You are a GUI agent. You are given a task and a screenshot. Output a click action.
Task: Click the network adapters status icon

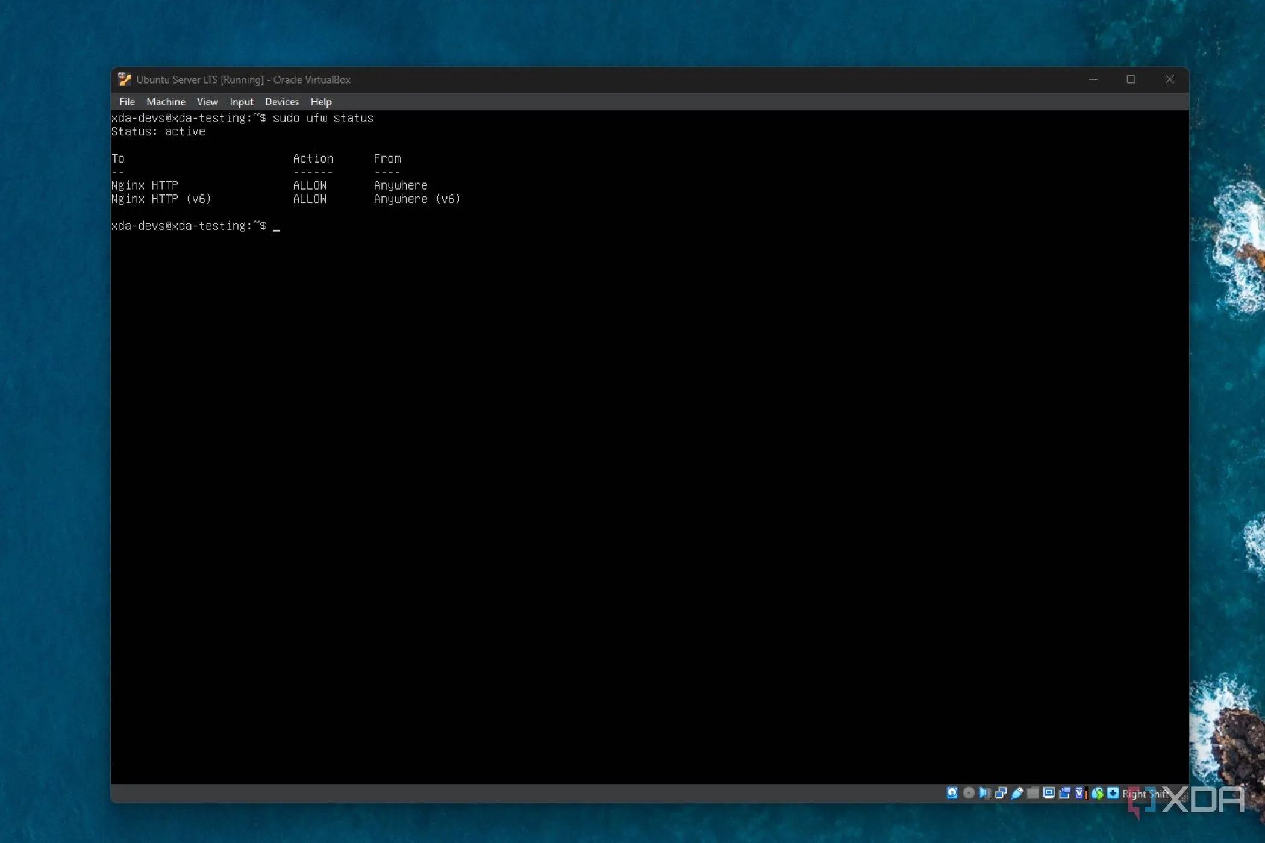click(x=1001, y=793)
